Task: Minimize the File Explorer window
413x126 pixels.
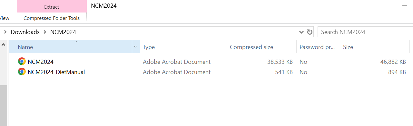Action: 405,6
